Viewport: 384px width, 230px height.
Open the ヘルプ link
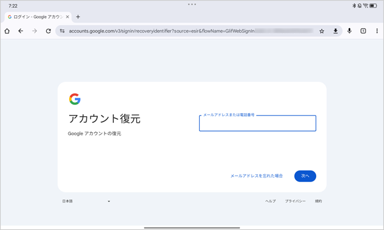coord(270,201)
